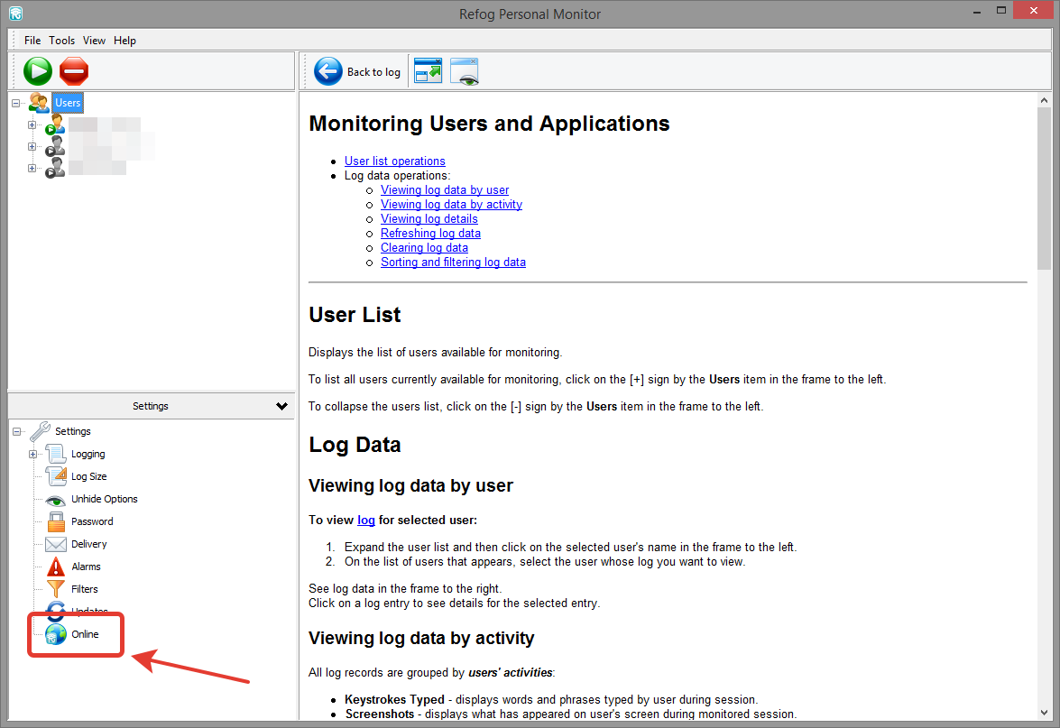Expand the Logging settings node

click(32, 455)
